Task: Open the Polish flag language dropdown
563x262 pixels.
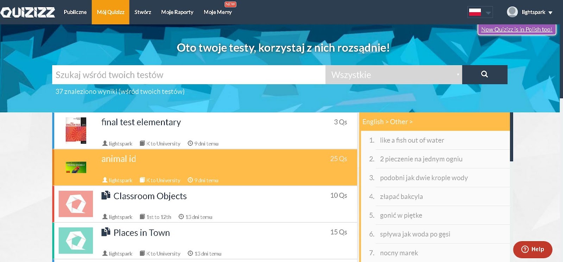Action: pos(480,12)
